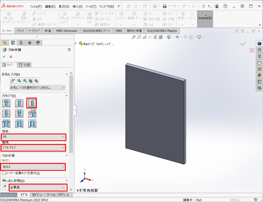Image resolution: width=263 pixels, height=202 pixels.
Task: Open the 挿入(I) menu
Action: click(x=77, y=6)
